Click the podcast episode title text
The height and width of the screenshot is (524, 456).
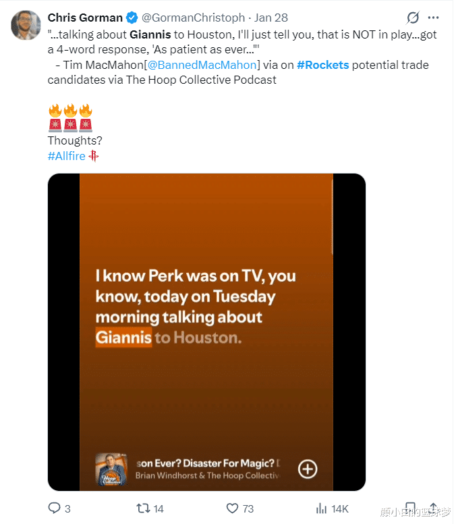207,463
